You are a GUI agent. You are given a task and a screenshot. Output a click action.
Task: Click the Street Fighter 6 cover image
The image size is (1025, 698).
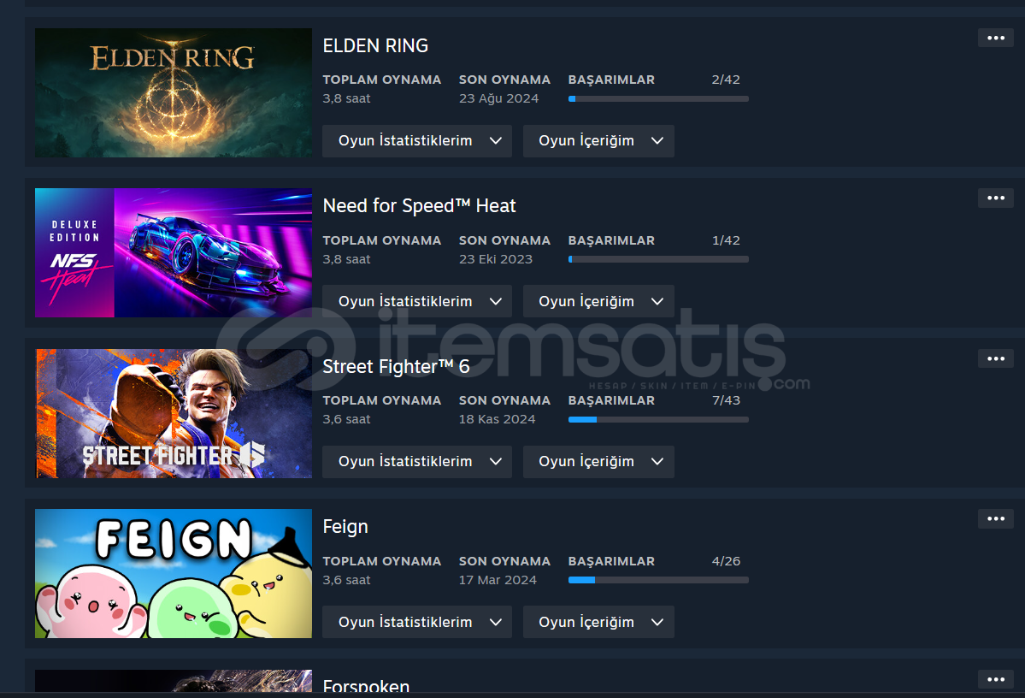[174, 413]
